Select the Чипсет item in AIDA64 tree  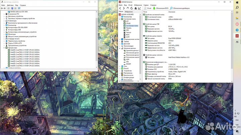click(129, 32)
